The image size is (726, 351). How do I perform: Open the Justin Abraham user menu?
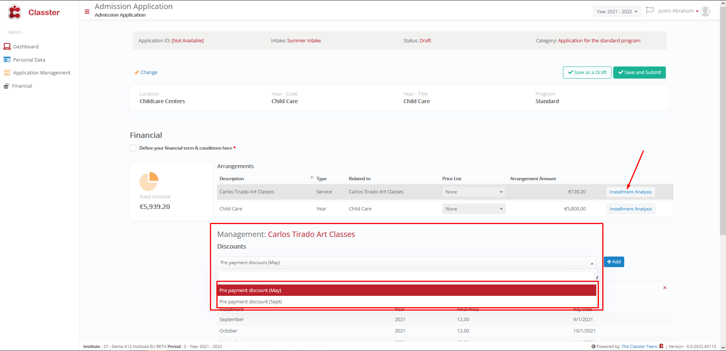pos(678,11)
